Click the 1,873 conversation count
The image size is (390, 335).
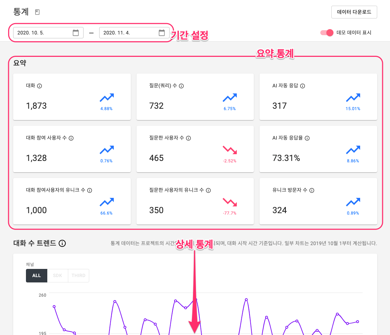point(36,106)
